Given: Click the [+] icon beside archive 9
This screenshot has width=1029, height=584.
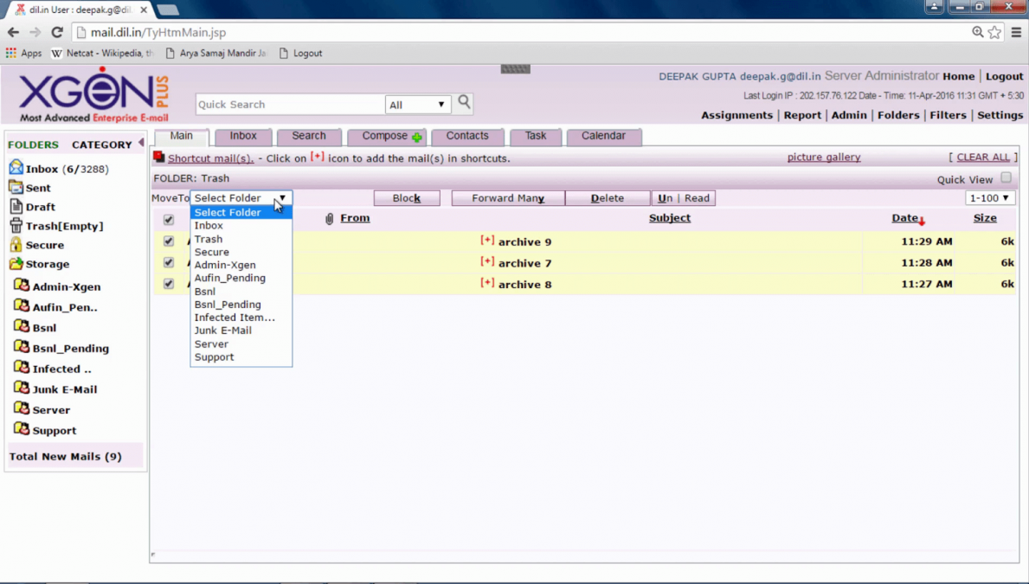Looking at the screenshot, I should pyautogui.click(x=487, y=241).
